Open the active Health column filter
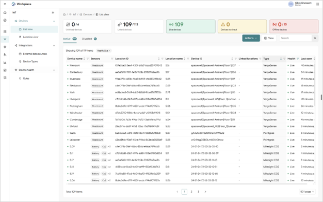The image size is (323, 202). tap(298, 59)
